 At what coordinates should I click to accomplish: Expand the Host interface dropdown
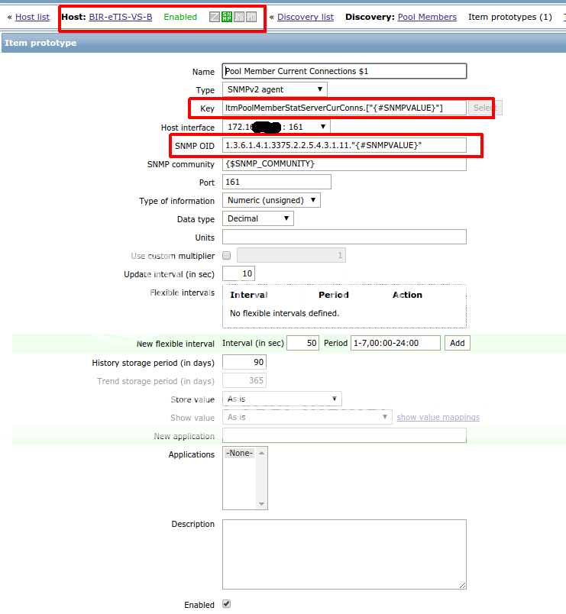(x=277, y=127)
